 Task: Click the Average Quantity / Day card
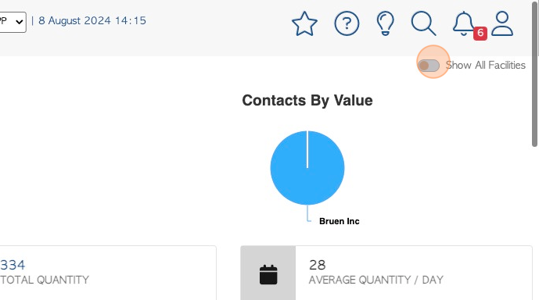(x=386, y=273)
